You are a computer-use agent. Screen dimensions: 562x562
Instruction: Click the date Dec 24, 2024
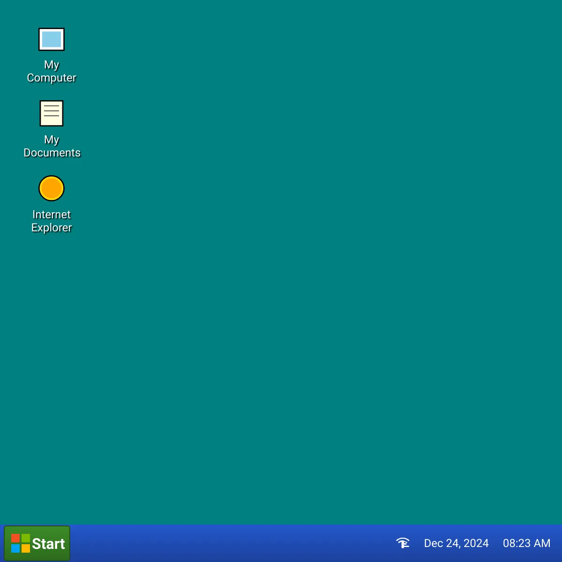pos(456,543)
